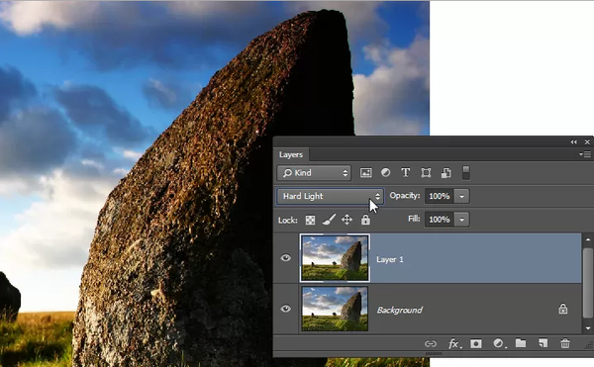Delete layer using trash icon

(x=565, y=343)
